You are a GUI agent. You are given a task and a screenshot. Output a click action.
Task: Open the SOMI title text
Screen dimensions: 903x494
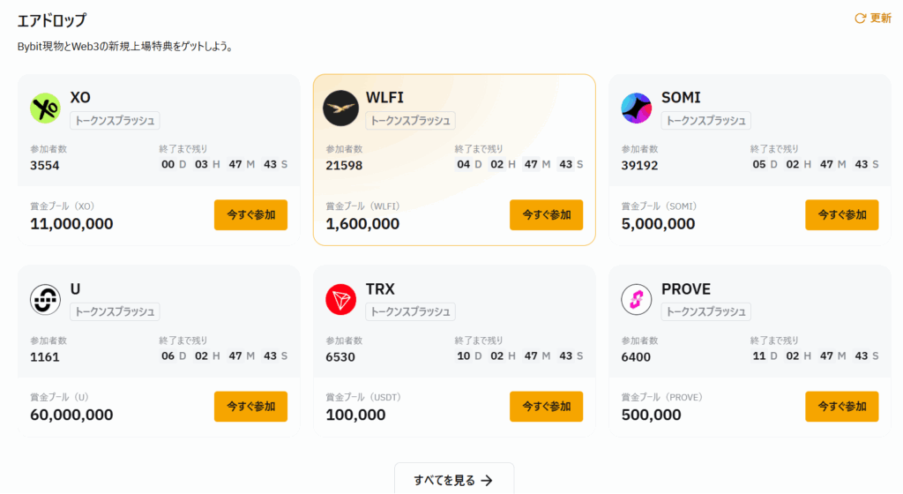[681, 98]
